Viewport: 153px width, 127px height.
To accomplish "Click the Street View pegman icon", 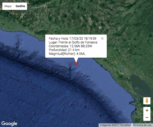I will tap(147, 101).
